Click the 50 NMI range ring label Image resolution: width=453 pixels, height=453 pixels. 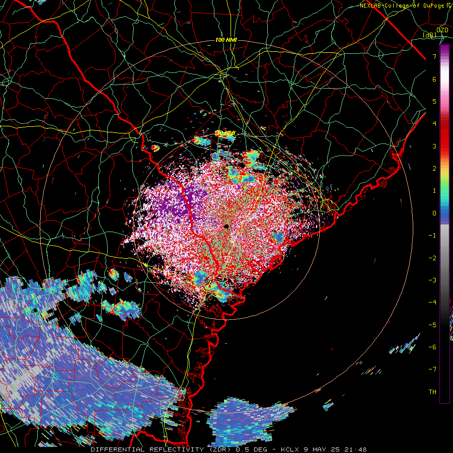[226, 133]
